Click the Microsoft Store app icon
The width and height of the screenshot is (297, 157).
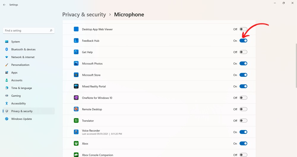click(76, 75)
